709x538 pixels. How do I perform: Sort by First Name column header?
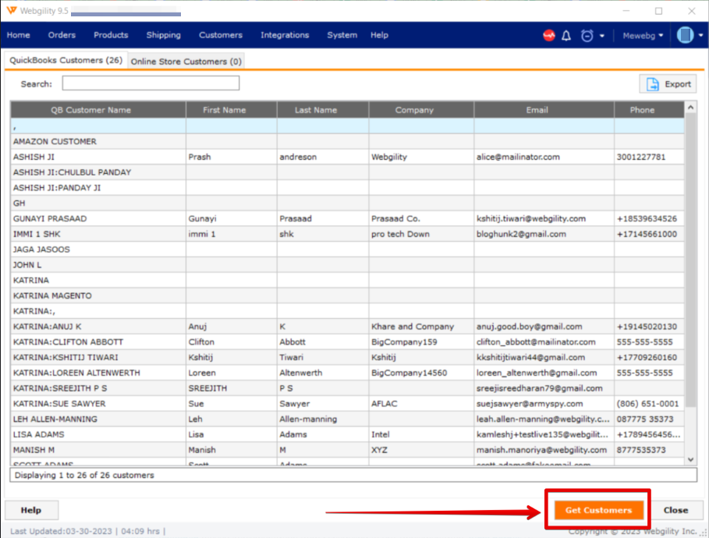232,110
